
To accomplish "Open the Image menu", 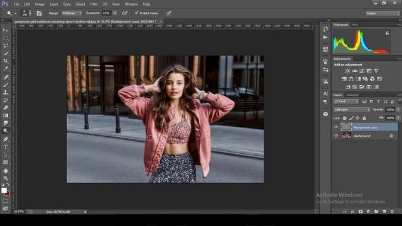I will click(40, 4).
